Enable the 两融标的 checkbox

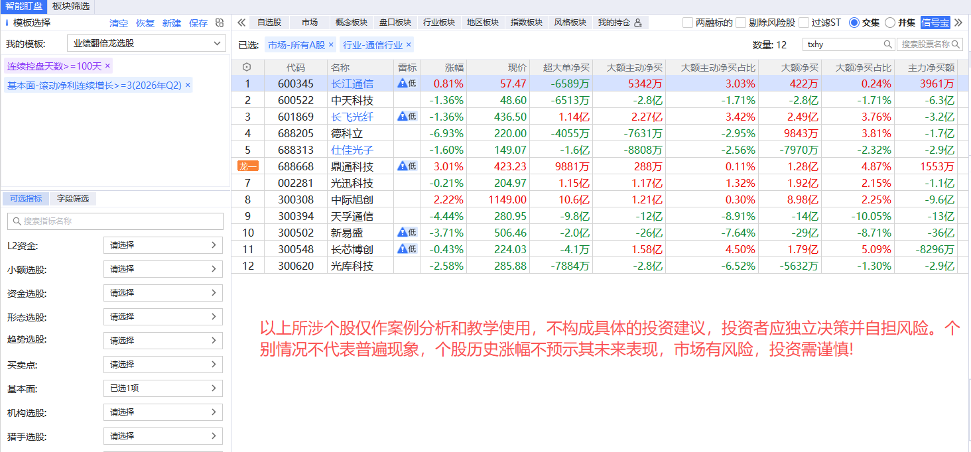pyautogui.click(x=688, y=23)
